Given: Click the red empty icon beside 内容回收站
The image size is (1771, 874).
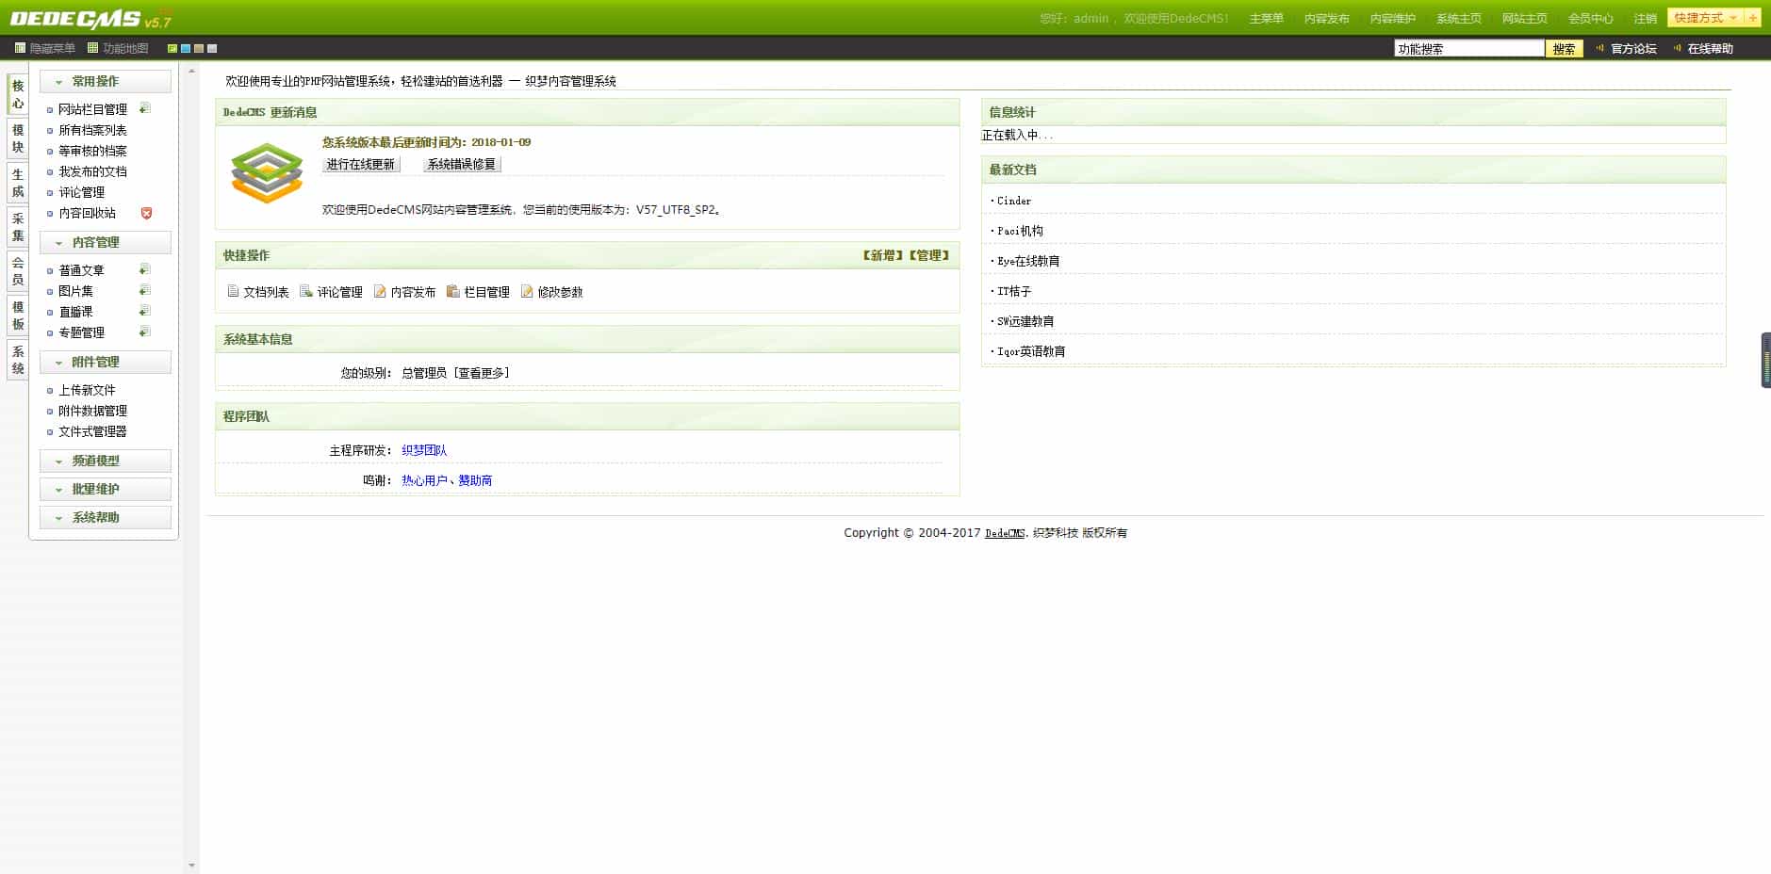Looking at the screenshot, I should (x=146, y=213).
